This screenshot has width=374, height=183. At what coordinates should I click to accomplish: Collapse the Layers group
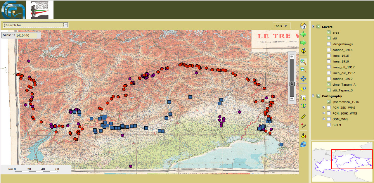pos(313,27)
